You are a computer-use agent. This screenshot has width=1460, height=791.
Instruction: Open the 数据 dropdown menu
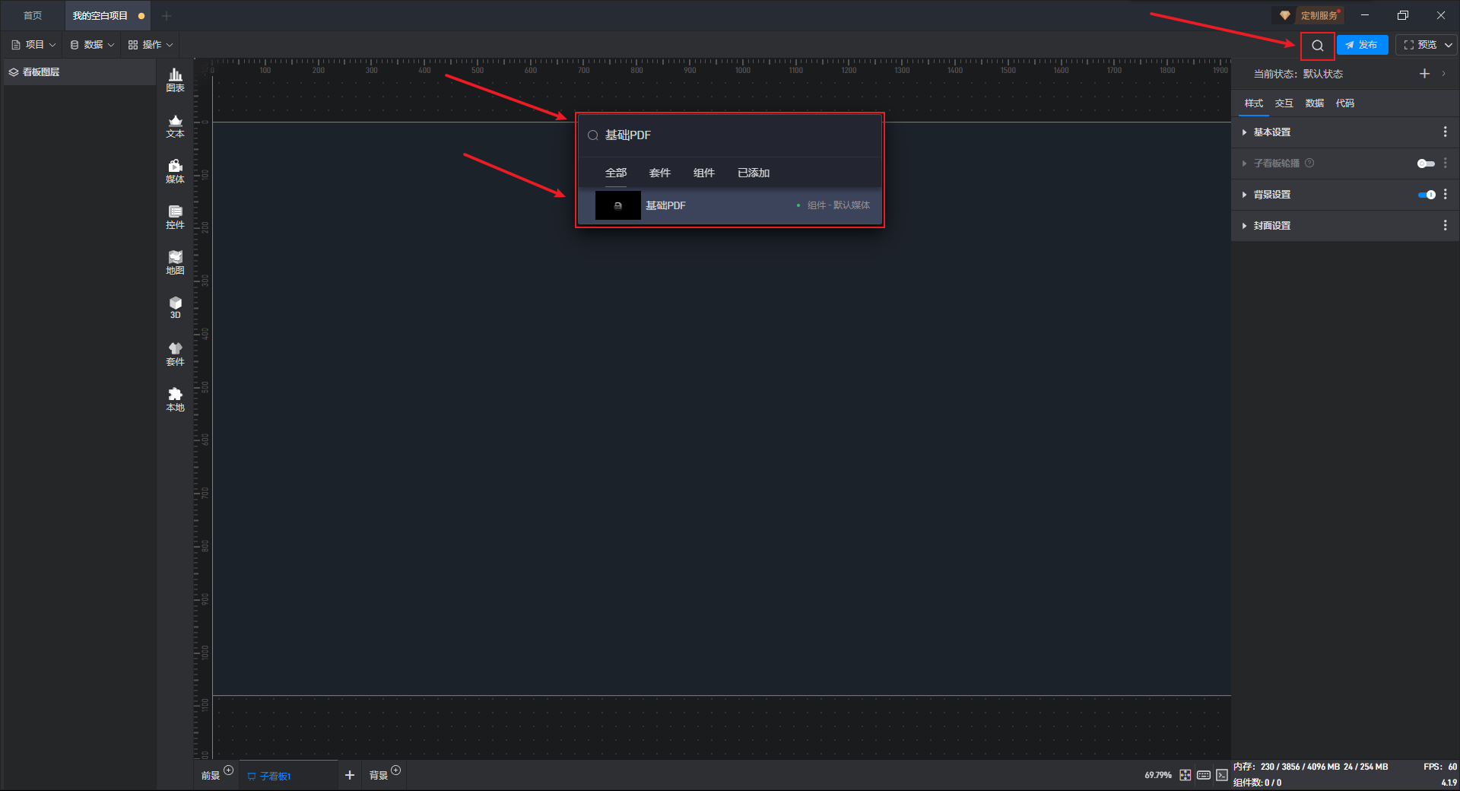pyautogui.click(x=92, y=45)
